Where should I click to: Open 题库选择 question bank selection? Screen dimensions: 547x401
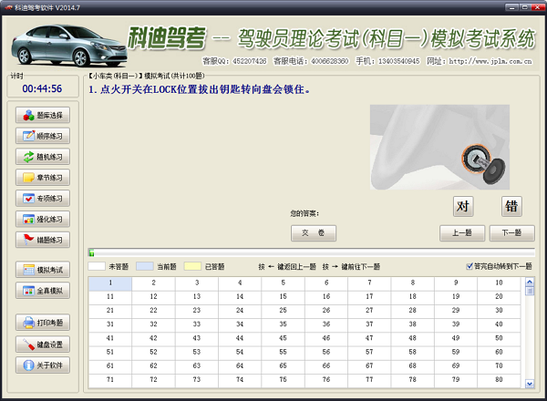(x=43, y=115)
